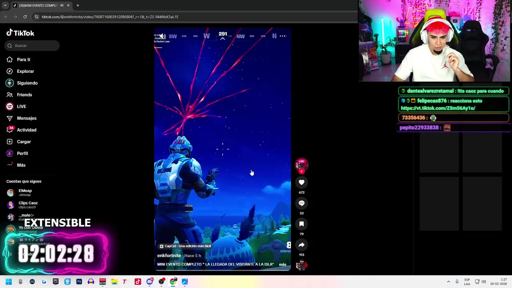Open comments on the video
Image resolution: width=512 pixels, height=288 pixels.
pyautogui.click(x=302, y=203)
